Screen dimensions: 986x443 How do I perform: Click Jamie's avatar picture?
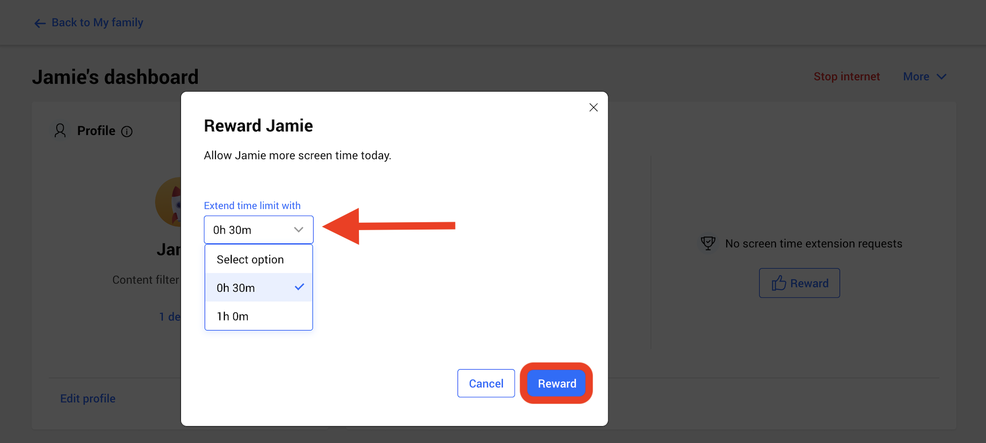169,202
